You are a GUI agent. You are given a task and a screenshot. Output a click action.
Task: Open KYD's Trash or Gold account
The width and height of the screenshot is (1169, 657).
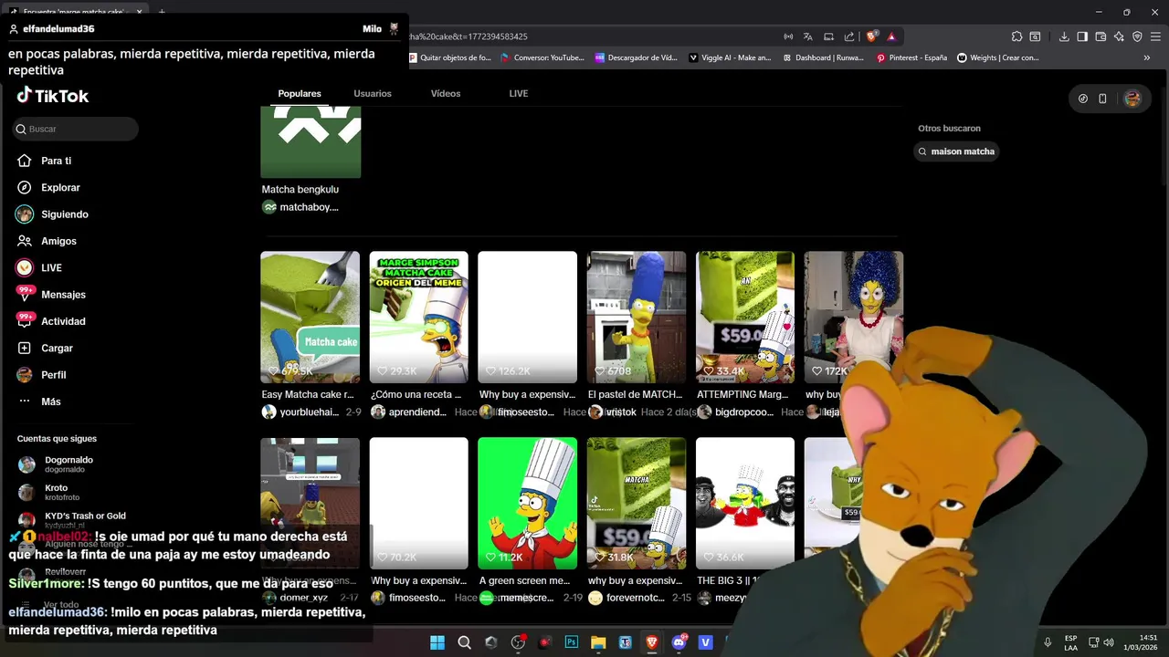(x=73, y=520)
